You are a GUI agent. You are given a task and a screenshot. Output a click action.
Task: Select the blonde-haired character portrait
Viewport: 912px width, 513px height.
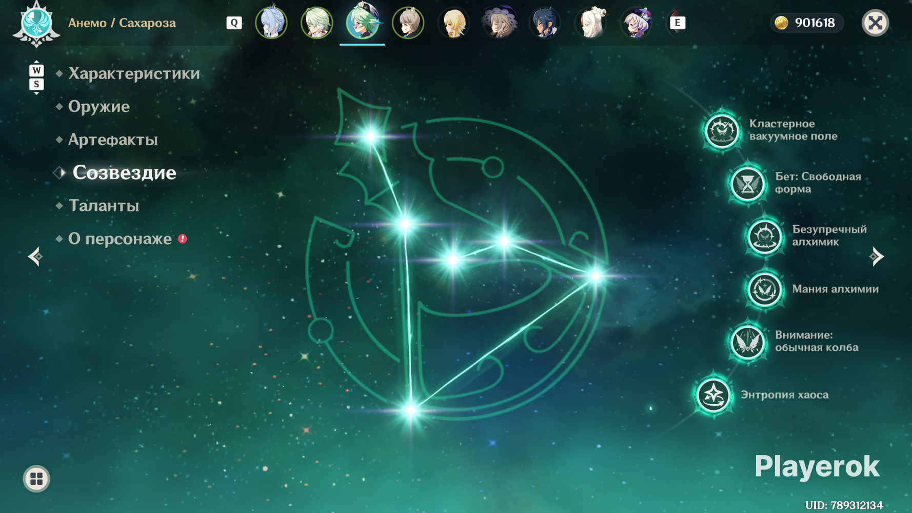click(x=453, y=23)
